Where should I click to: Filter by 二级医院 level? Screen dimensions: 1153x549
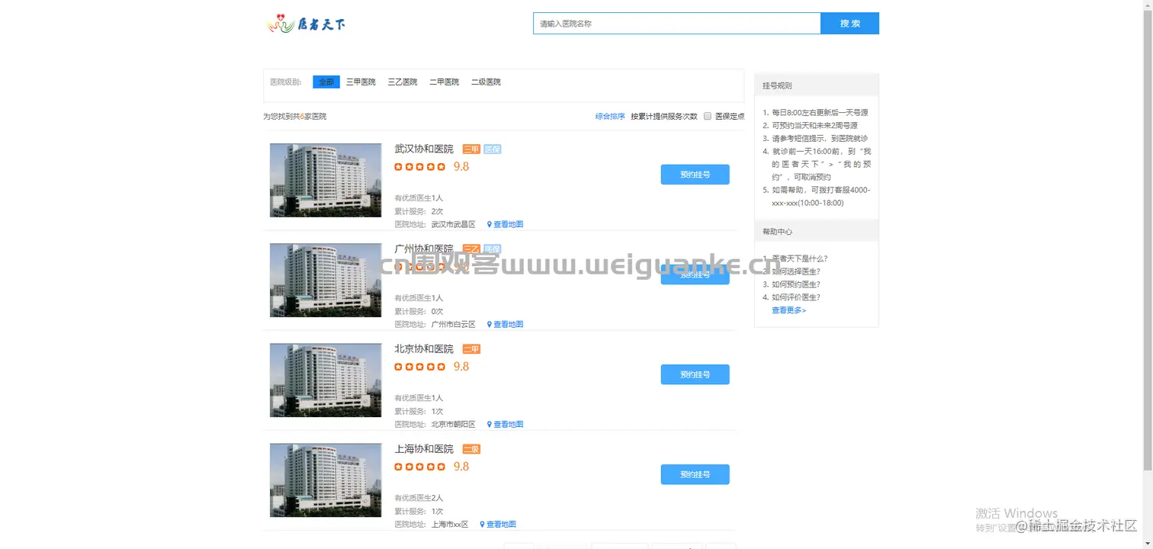point(486,82)
